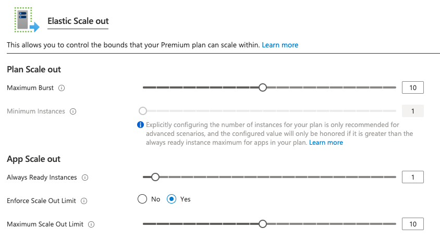This screenshot has height=240, width=440.
Task: Focus the Always Ready Instances value box
Action: coord(413,177)
